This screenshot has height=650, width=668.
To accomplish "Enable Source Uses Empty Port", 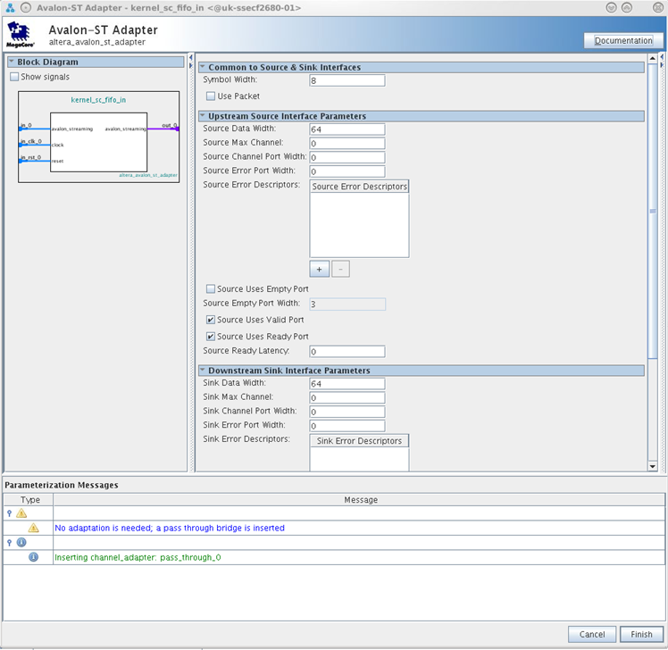I will click(211, 288).
